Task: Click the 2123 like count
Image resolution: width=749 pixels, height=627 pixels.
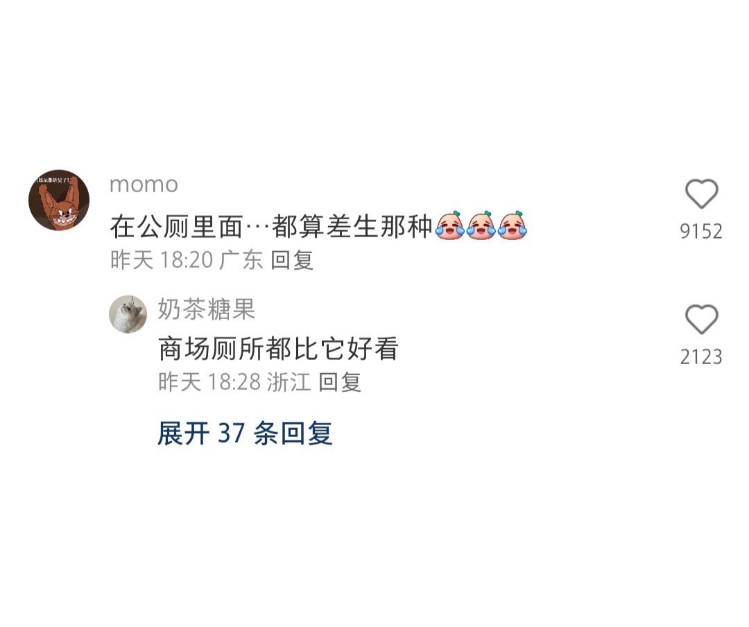Action: [x=701, y=357]
